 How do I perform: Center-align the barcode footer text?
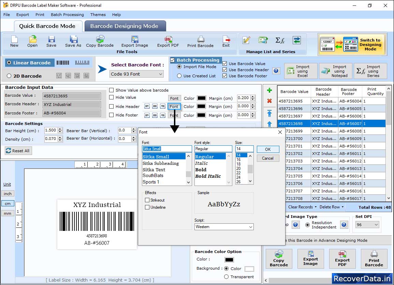pyautogui.click(x=155, y=115)
